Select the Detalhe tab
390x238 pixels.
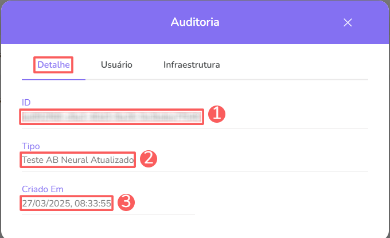pos(53,65)
